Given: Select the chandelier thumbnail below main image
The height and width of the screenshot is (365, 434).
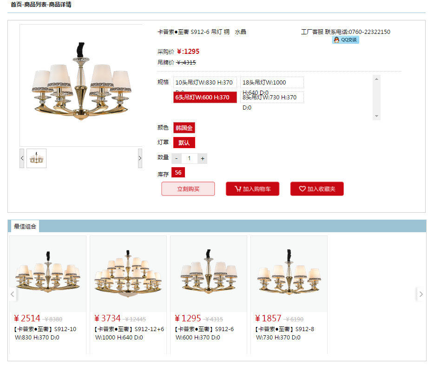Looking at the screenshot, I should click(37, 158).
